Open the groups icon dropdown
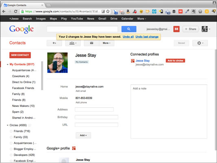 [x=73, y=43]
